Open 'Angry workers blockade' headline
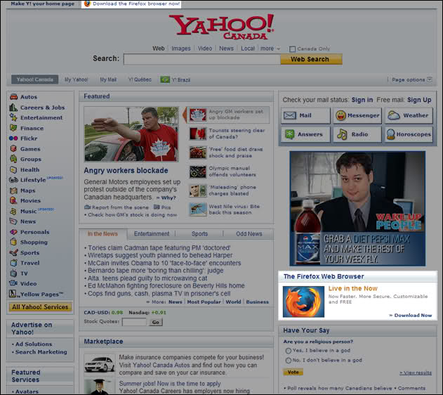The image size is (443, 395). click(x=126, y=171)
